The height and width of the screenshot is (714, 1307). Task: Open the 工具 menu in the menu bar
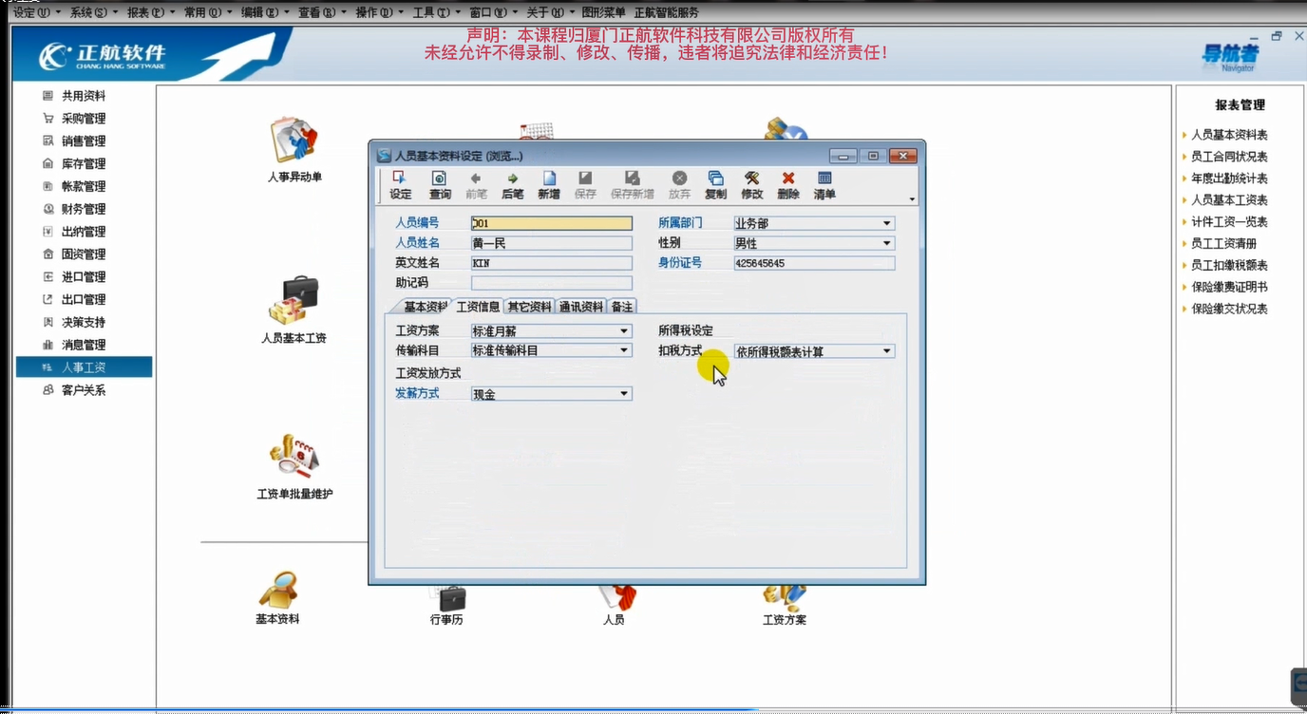pyautogui.click(x=437, y=12)
